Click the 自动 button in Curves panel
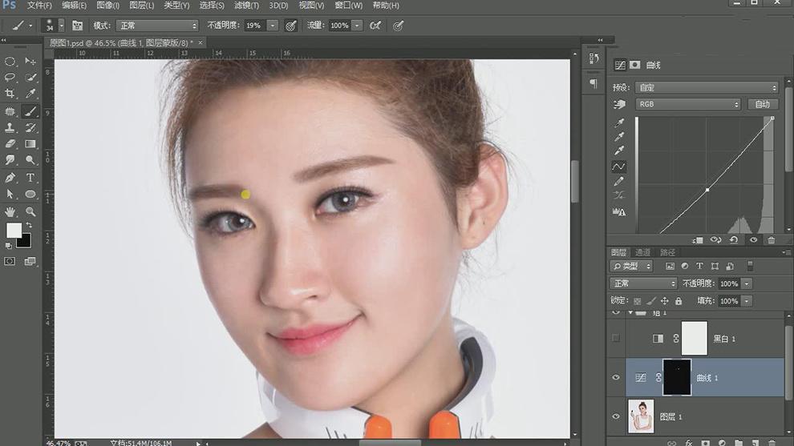This screenshot has width=794, height=446. tap(762, 104)
